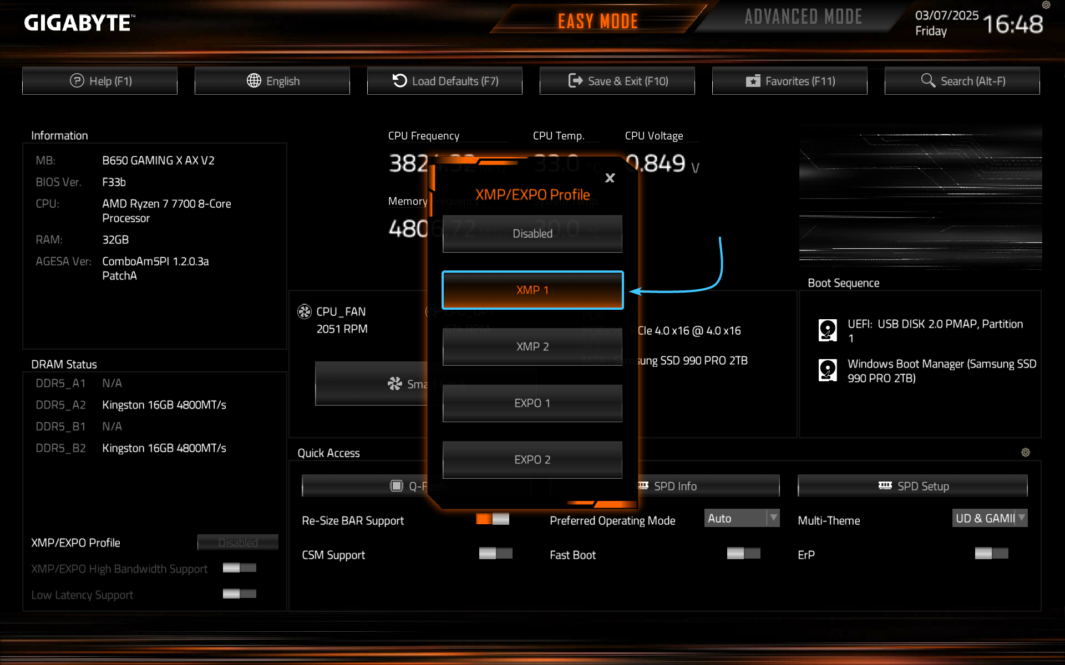
Task: Close the XMP/EXPO Profile popup
Action: 610,178
